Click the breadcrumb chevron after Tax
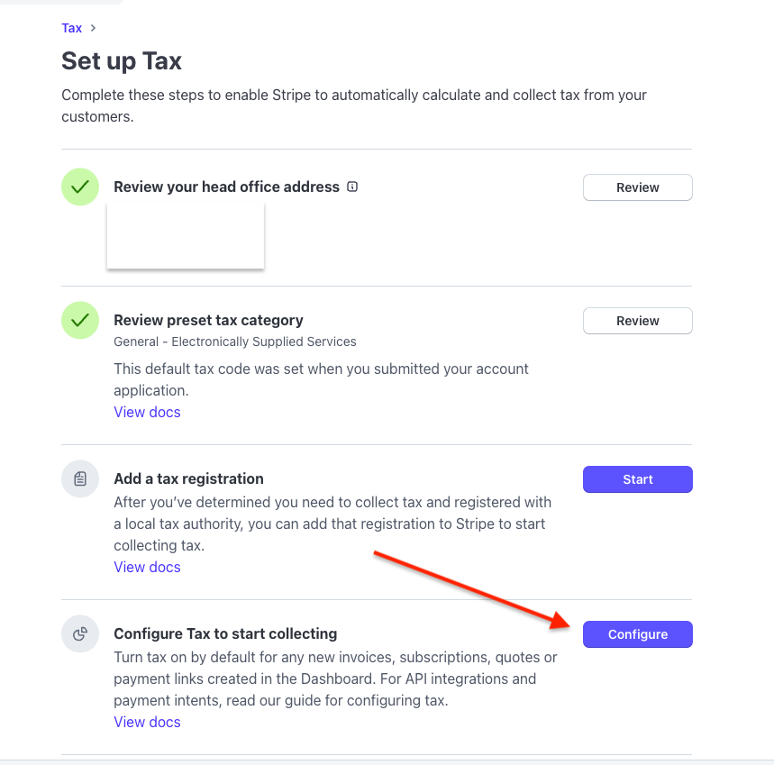The image size is (774, 765). tap(93, 28)
